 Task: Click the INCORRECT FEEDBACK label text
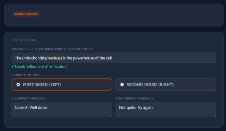(136, 98)
